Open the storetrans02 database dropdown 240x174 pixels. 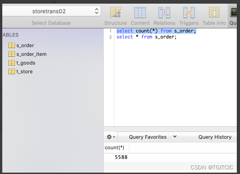(x=51, y=11)
